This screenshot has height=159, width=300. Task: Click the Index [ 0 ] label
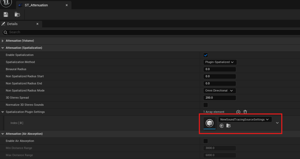(17, 123)
